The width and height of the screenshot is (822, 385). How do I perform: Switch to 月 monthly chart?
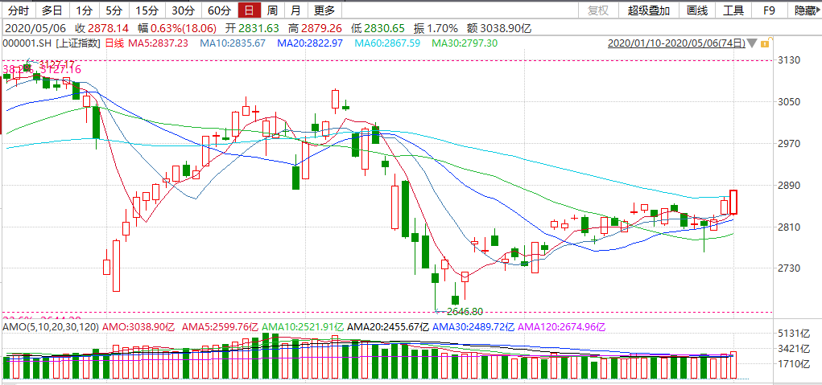(x=295, y=10)
